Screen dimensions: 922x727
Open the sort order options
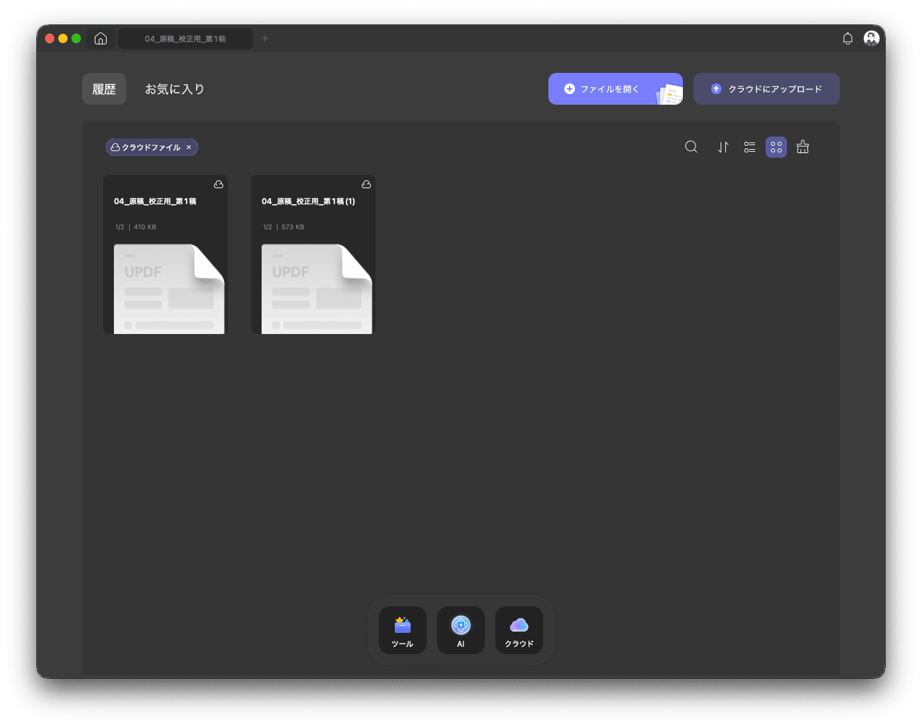pos(723,147)
